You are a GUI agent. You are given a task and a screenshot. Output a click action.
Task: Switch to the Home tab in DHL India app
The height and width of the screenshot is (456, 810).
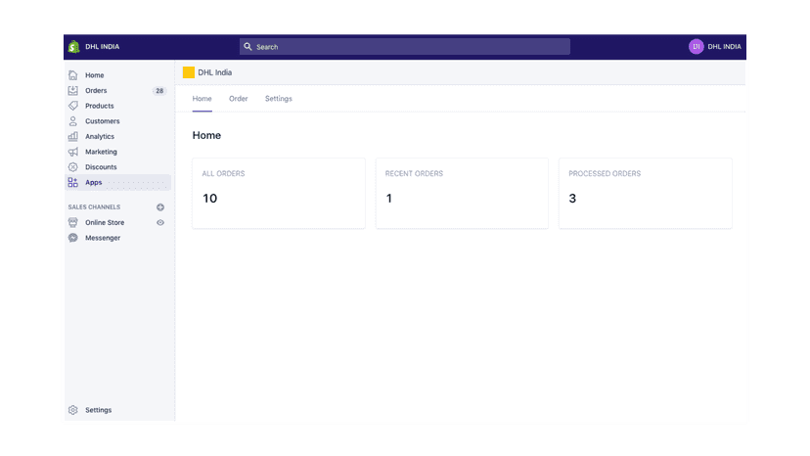[202, 99]
